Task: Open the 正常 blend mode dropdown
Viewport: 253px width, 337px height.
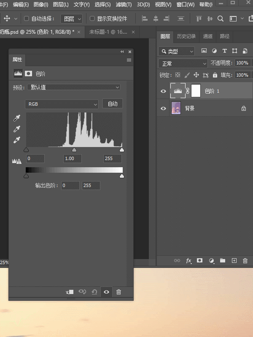Action: click(183, 64)
